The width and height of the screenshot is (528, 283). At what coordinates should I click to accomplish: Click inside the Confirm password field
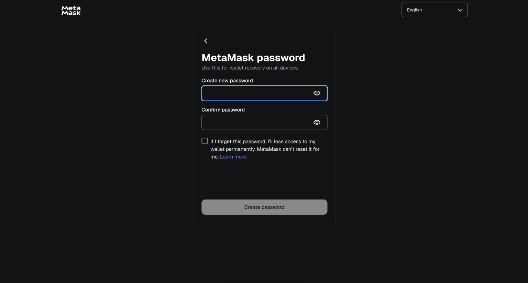(x=258, y=122)
